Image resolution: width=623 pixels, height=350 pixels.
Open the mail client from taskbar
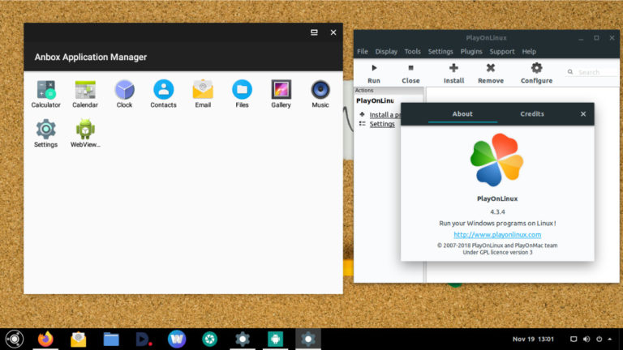78,339
